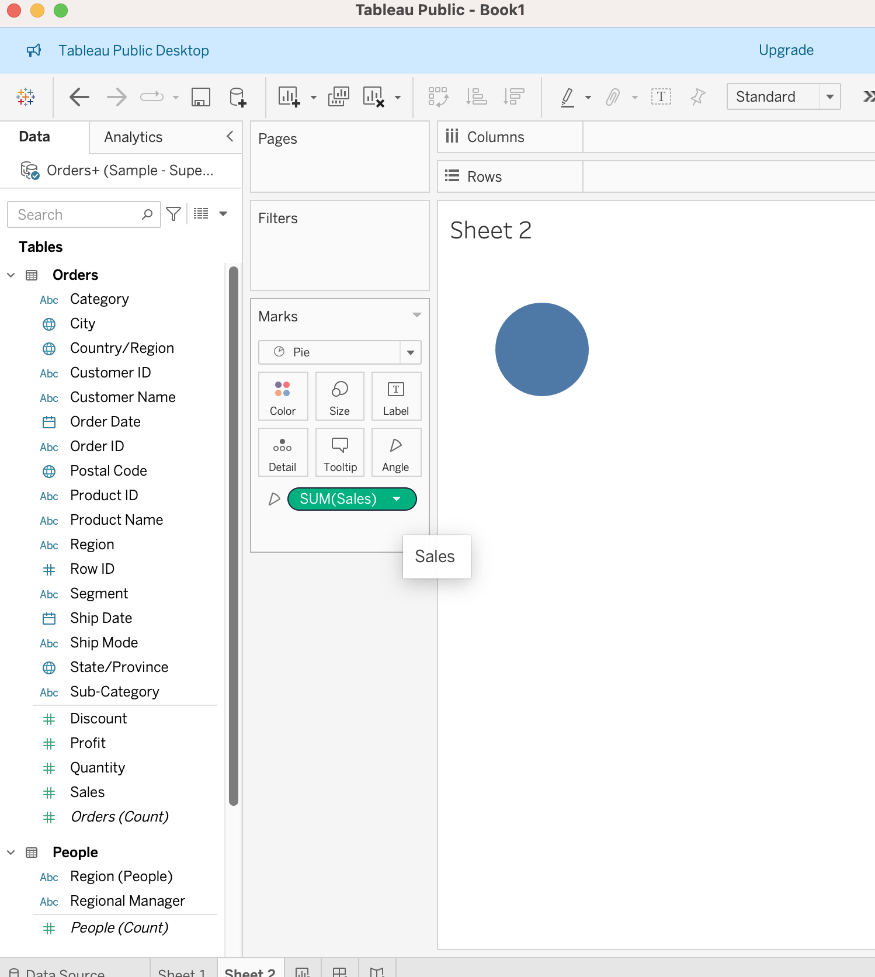Select the Order Date field

click(105, 422)
